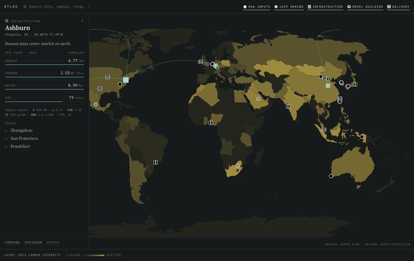414x261 pixels.
Task: Follow the San Francisco chain link
Action: tap(24, 138)
